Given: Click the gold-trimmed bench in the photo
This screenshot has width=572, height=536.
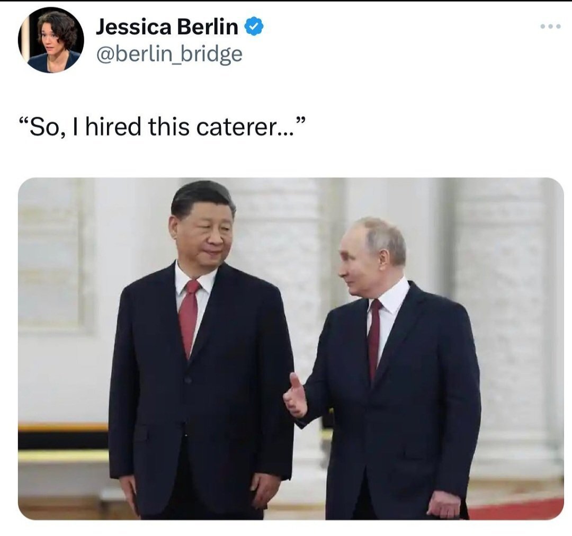Looking at the screenshot, I should [x=62, y=442].
